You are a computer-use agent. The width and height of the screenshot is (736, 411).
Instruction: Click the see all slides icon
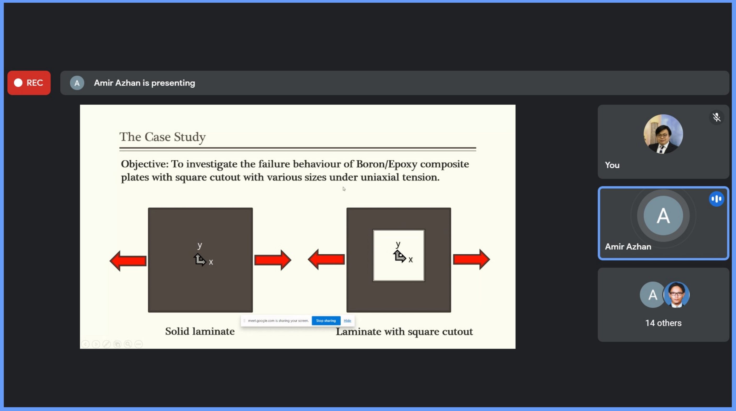point(117,344)
